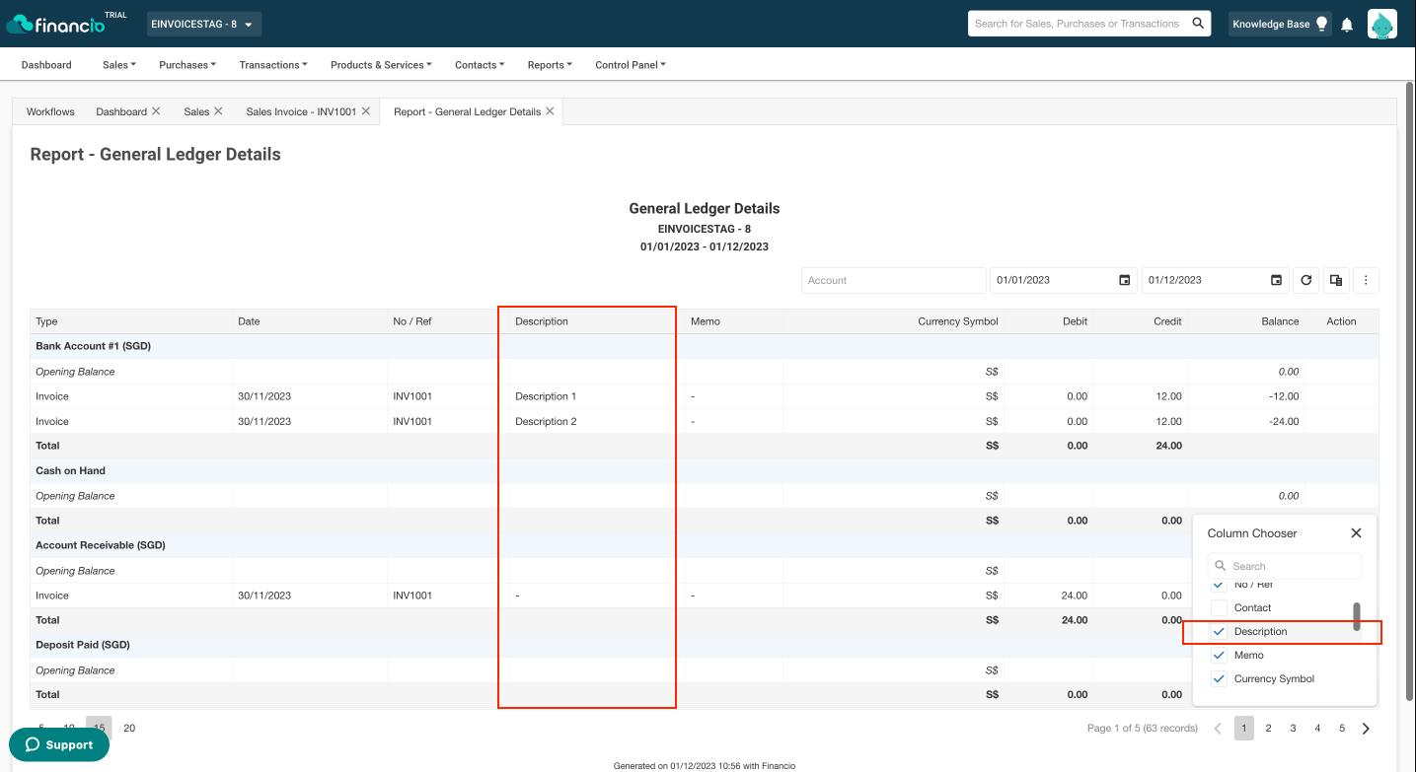Screen dimensions: 1416x772
Task: Expand the Sales menu
Action: (119, 65)
